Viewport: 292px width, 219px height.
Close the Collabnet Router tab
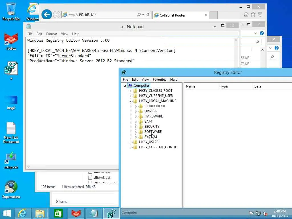click(206, 15)
